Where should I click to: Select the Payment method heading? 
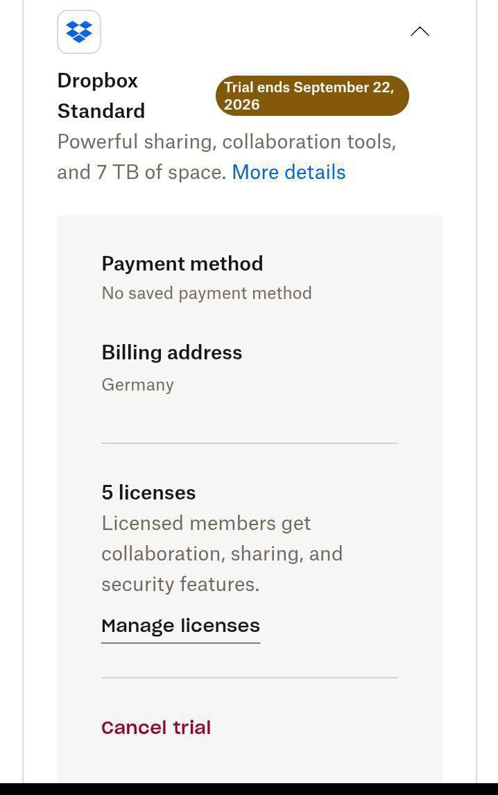pyautogui.click(x=182, y=264)
